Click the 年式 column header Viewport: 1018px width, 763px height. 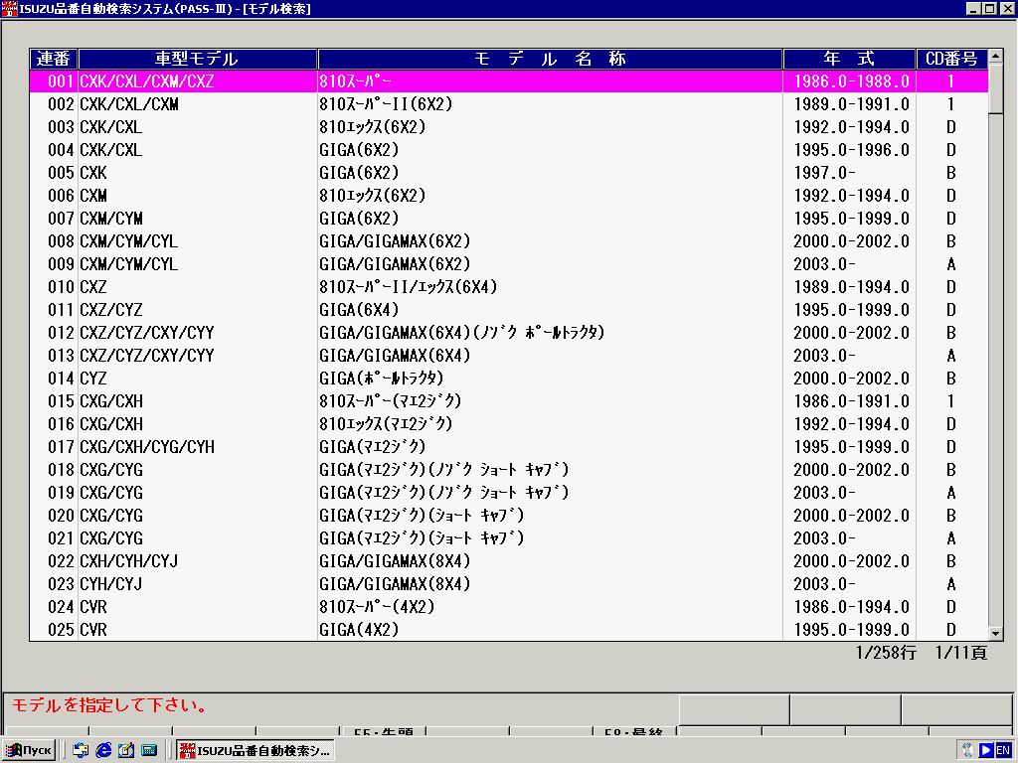(849, 59)
